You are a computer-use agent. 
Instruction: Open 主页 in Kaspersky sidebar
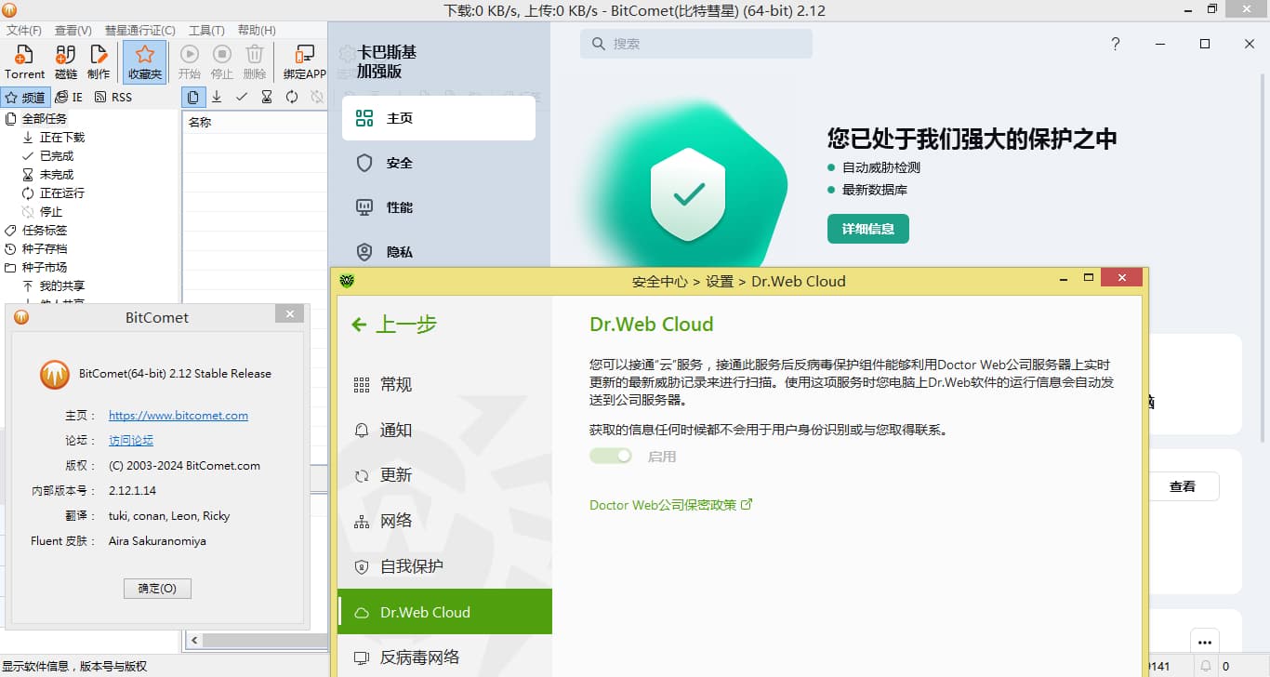click(x=439, y=118)
